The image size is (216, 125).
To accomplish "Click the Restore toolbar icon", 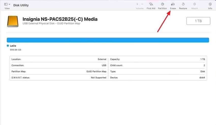I will point(183,4).
